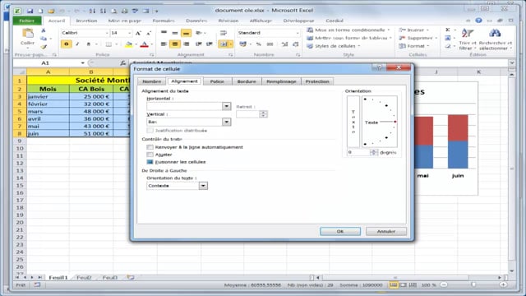Click the Retrait indent spinner
Viewport: 526px width, 296px height.
click(x=263, y=114)
